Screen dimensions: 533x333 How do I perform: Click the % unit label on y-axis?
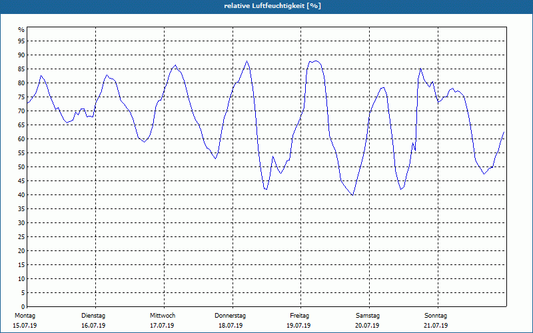pyautogui.click(x=21, y=30)
